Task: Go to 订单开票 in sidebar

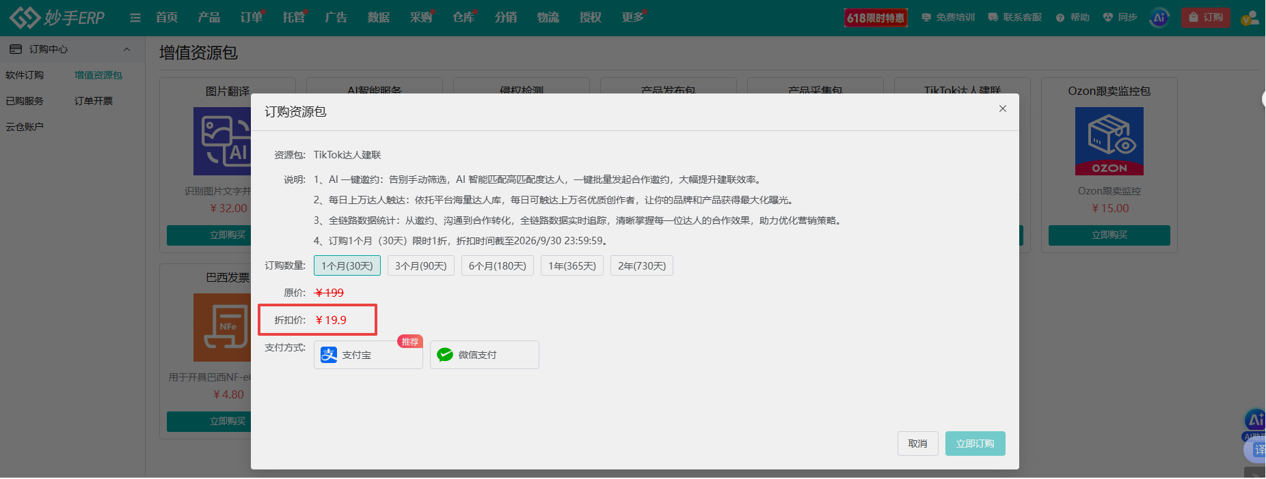Action: (x=94, y=101)
